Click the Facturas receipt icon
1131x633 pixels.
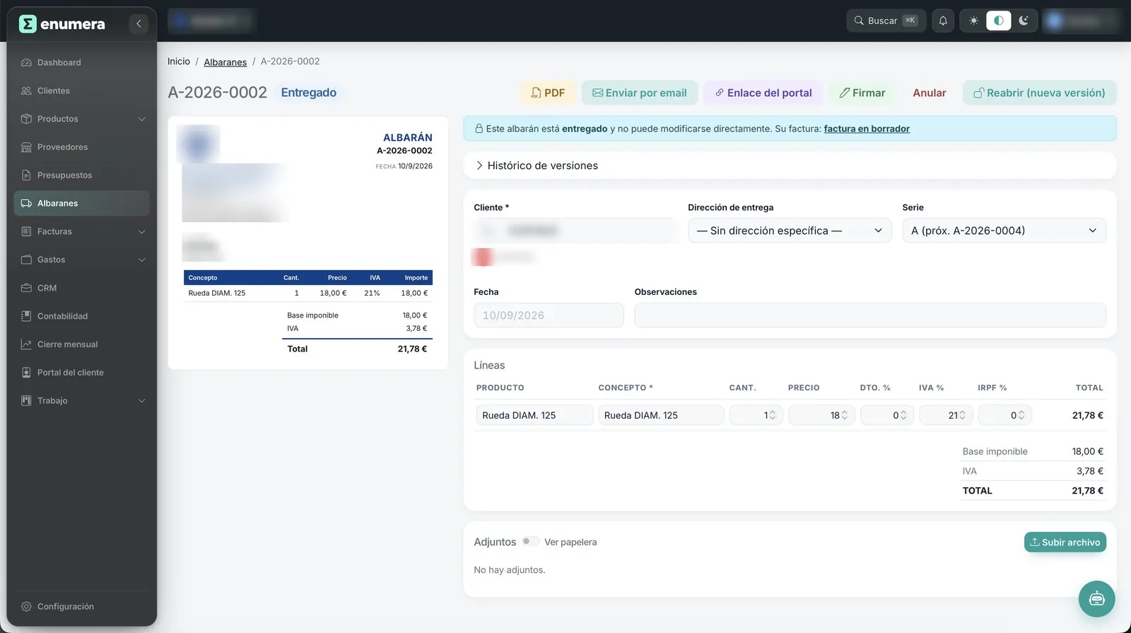pyautogui.click(x=26, y=232)
